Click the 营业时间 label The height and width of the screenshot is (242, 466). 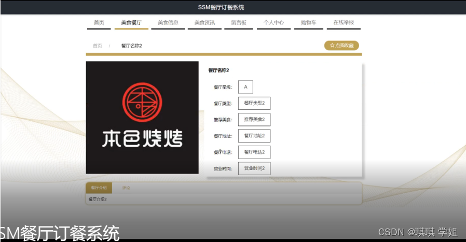tap(223, 169)
